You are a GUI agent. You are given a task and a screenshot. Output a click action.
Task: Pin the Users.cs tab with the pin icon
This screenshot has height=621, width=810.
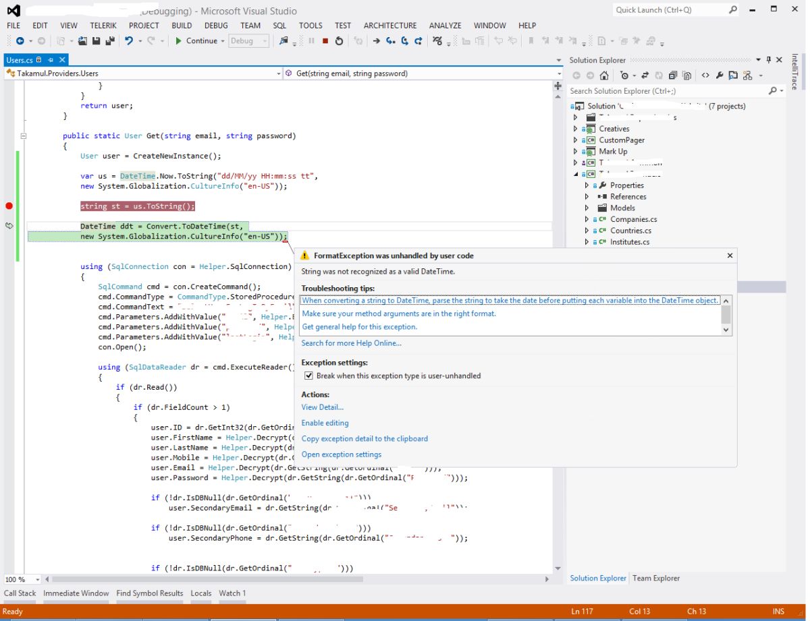click(50, 60)
